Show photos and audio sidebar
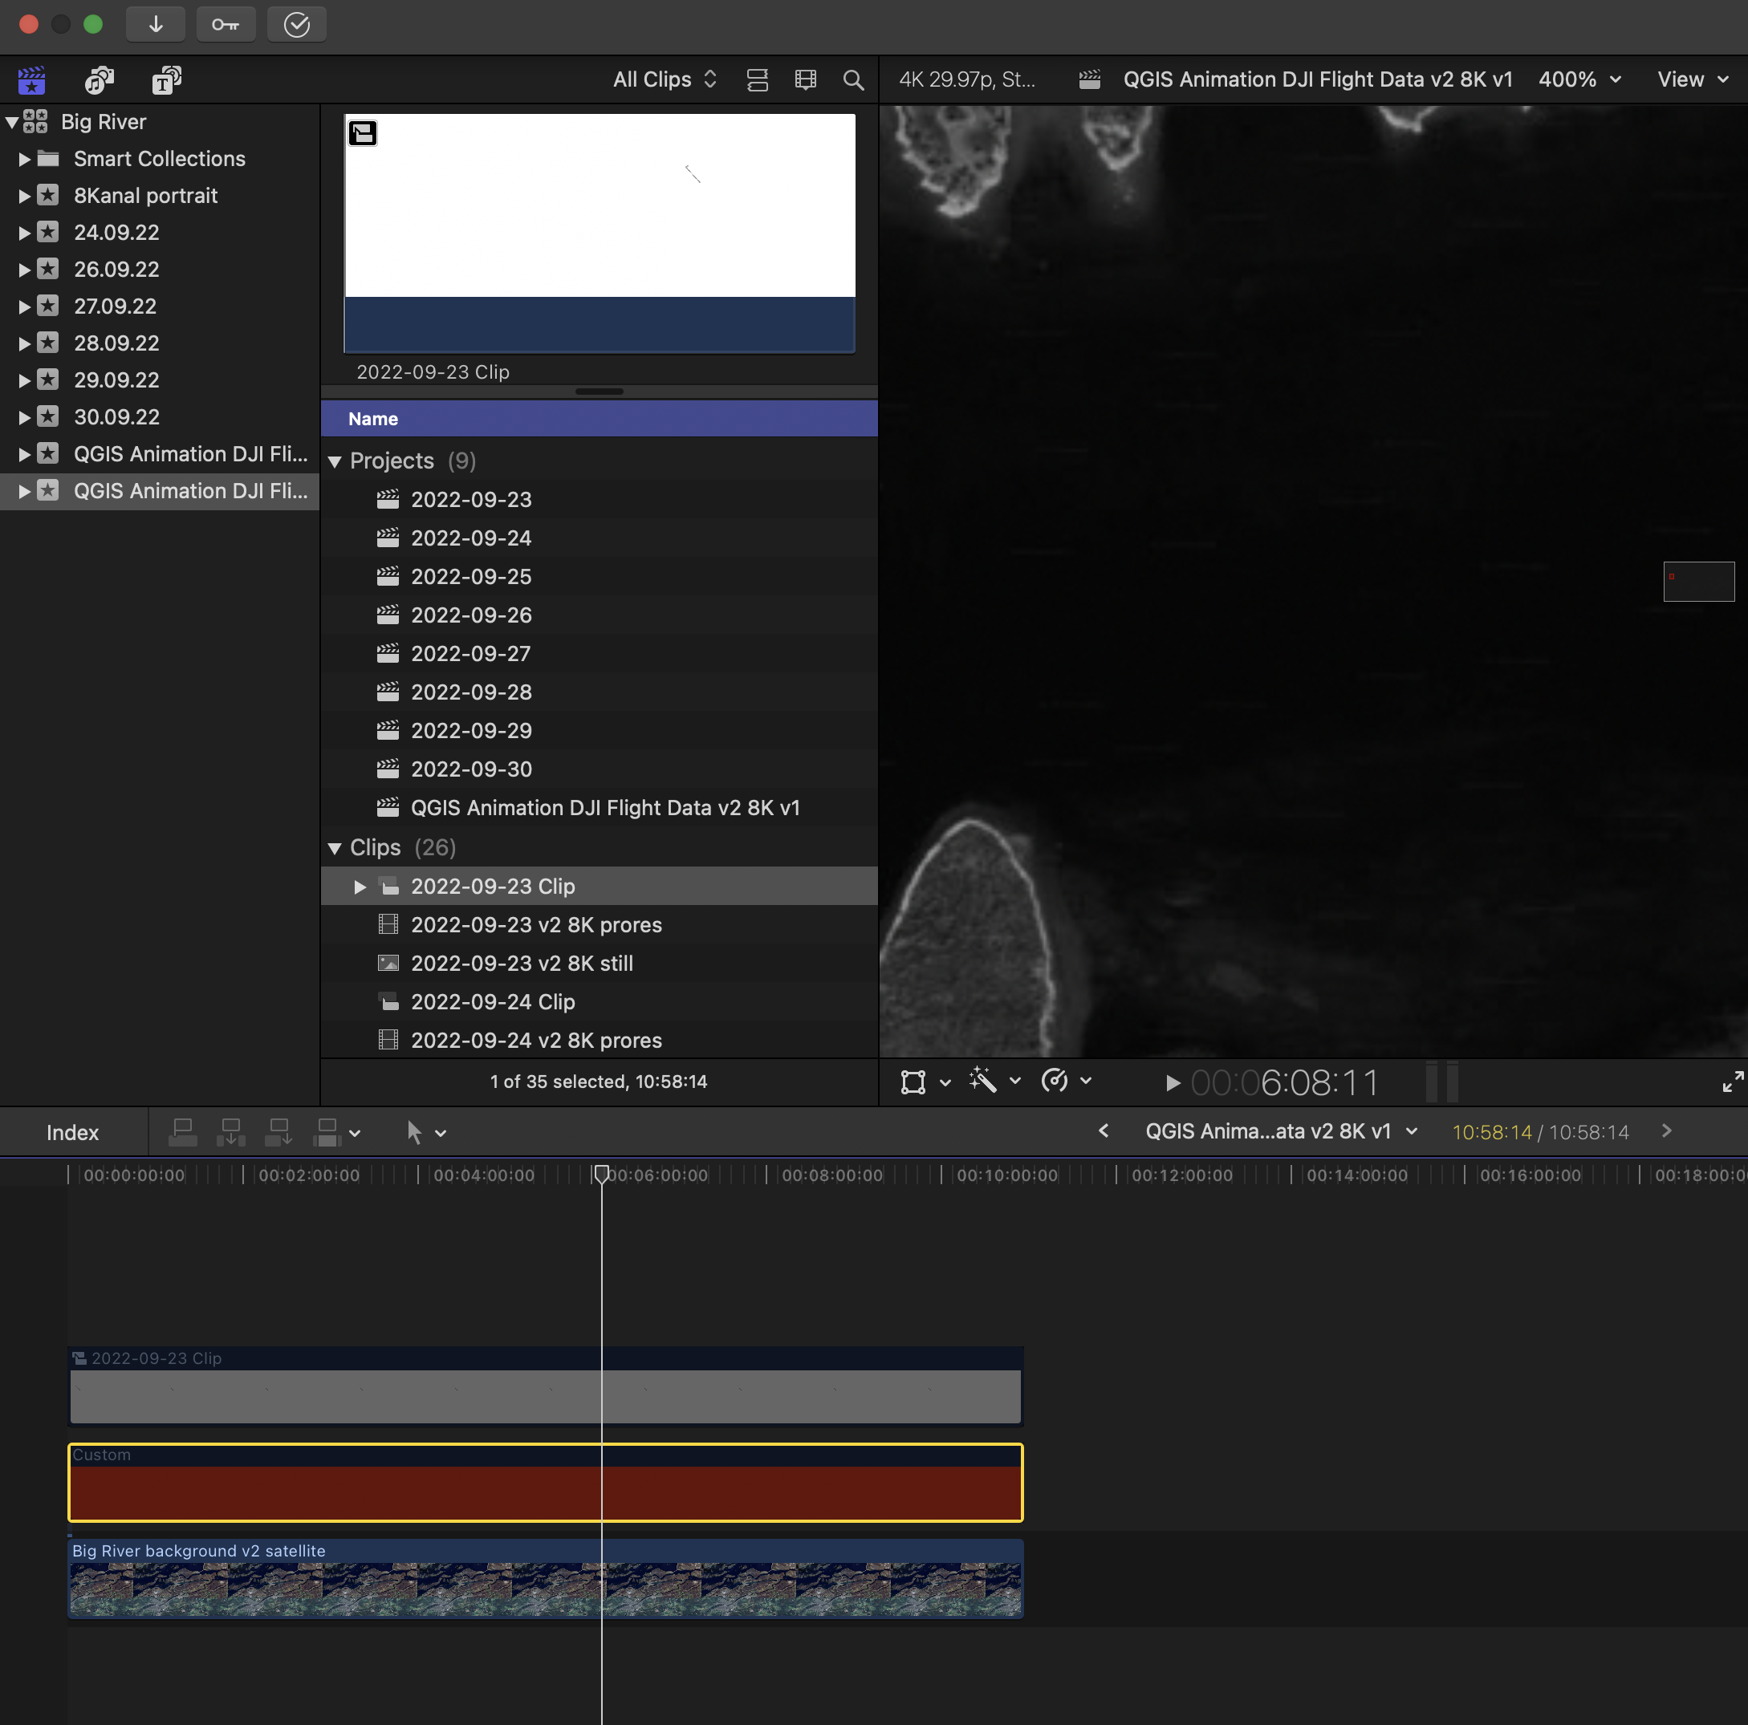 tap(100, 80)
